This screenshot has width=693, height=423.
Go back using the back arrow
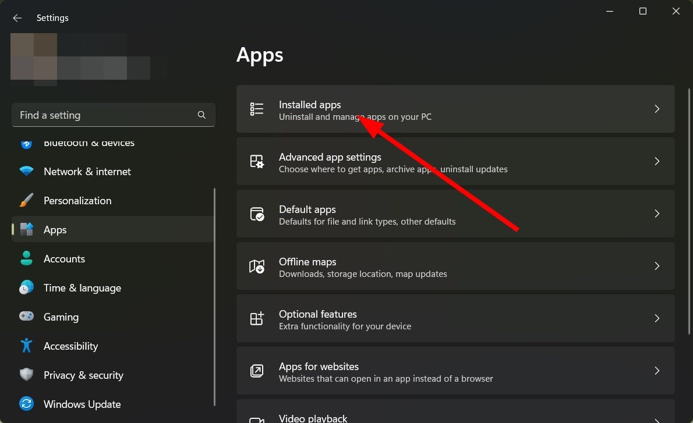click(x=17, y=18)
